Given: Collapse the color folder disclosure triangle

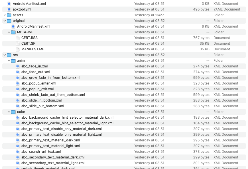Looking at the screenshot, I should (9, 112).
